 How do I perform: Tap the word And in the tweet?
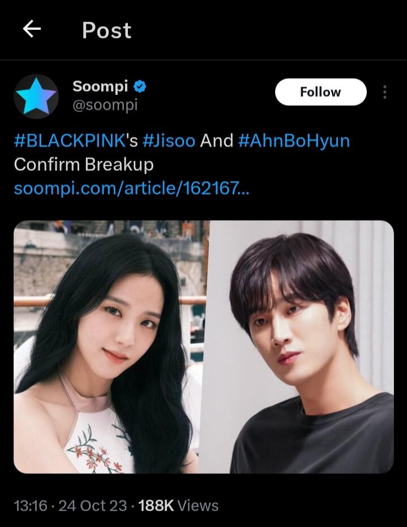click(217, 140)
